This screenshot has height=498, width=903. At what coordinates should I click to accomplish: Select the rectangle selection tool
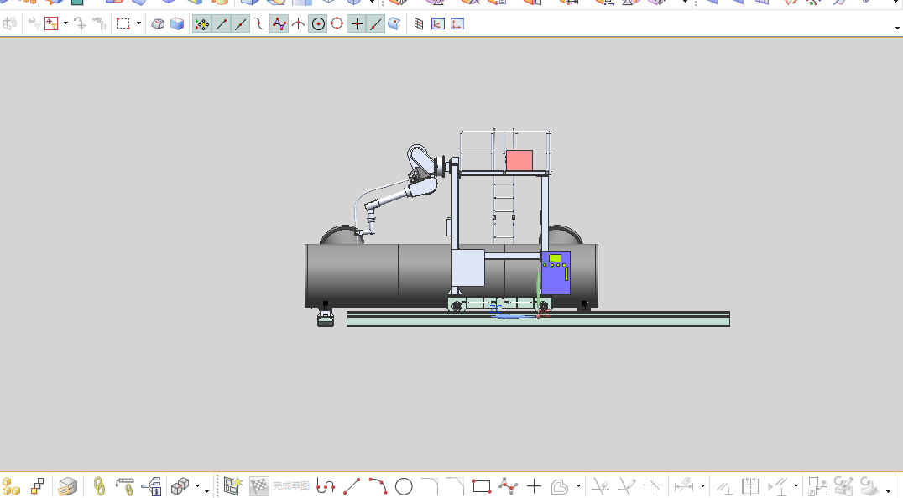[x=123, y=24]
